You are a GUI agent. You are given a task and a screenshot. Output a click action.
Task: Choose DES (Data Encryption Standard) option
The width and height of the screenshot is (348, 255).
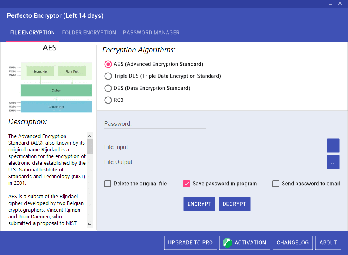pyautogui.click(x=108, y=88)
